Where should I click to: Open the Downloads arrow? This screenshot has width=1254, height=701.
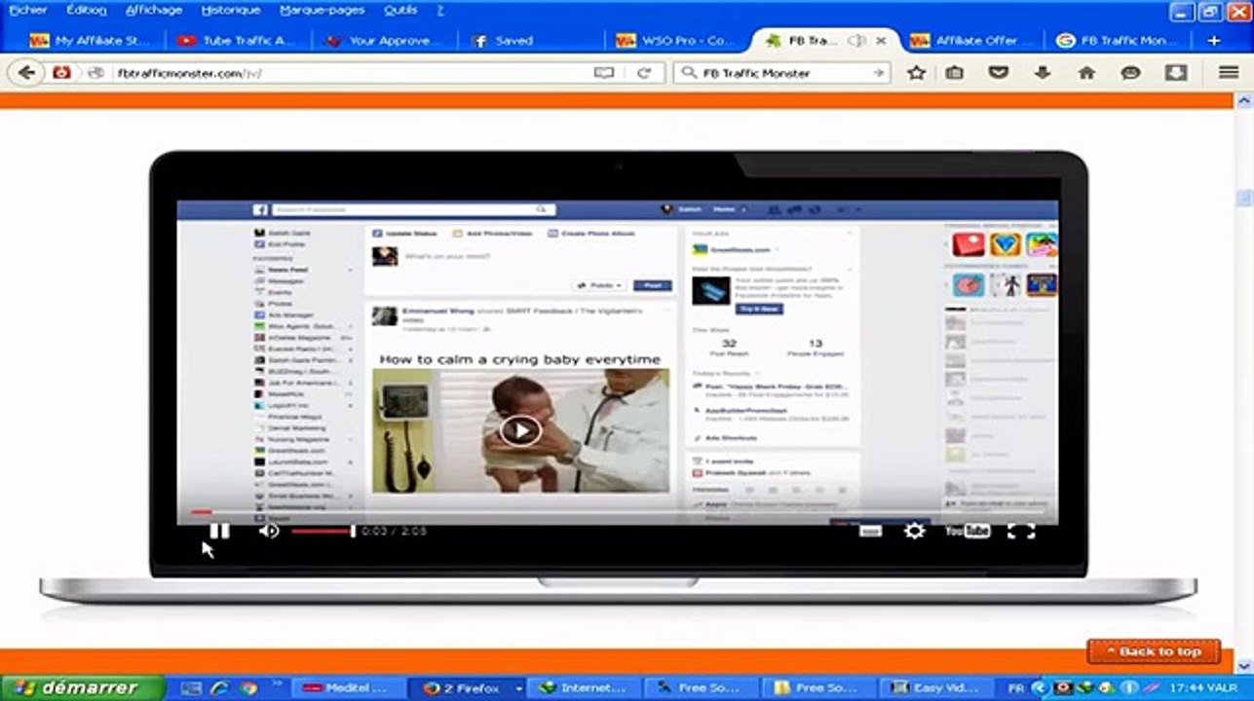(x=1043, y=72)
